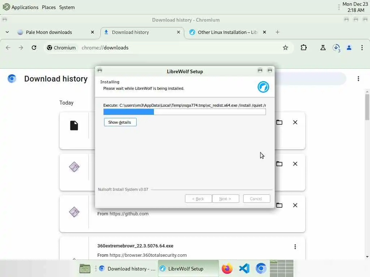The width and height of the screenshot is (370, 277).
Task: Close the Pale Moon downloads tab
Action: pyautogui.click(x=92, y=32)
